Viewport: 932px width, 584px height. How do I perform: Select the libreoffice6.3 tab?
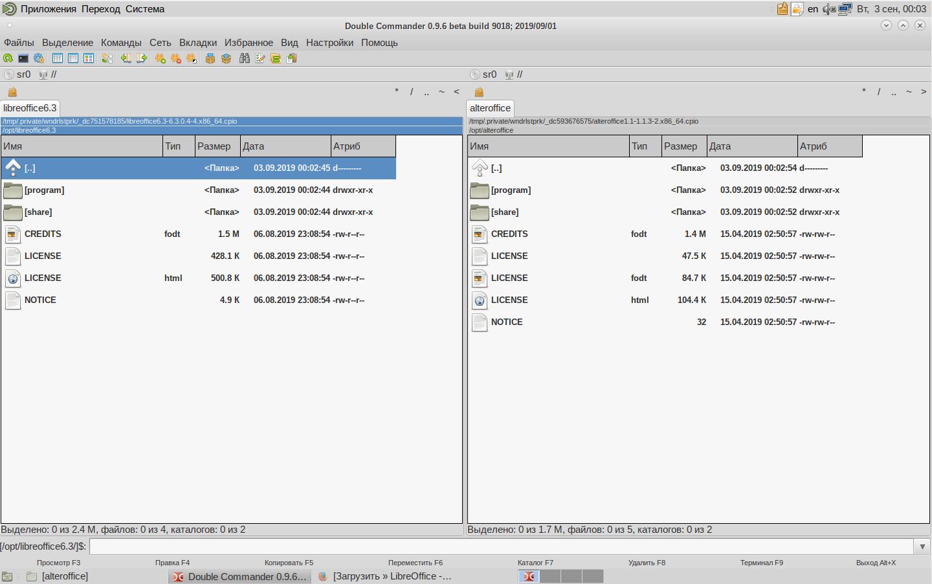click(x=30, y=108)
